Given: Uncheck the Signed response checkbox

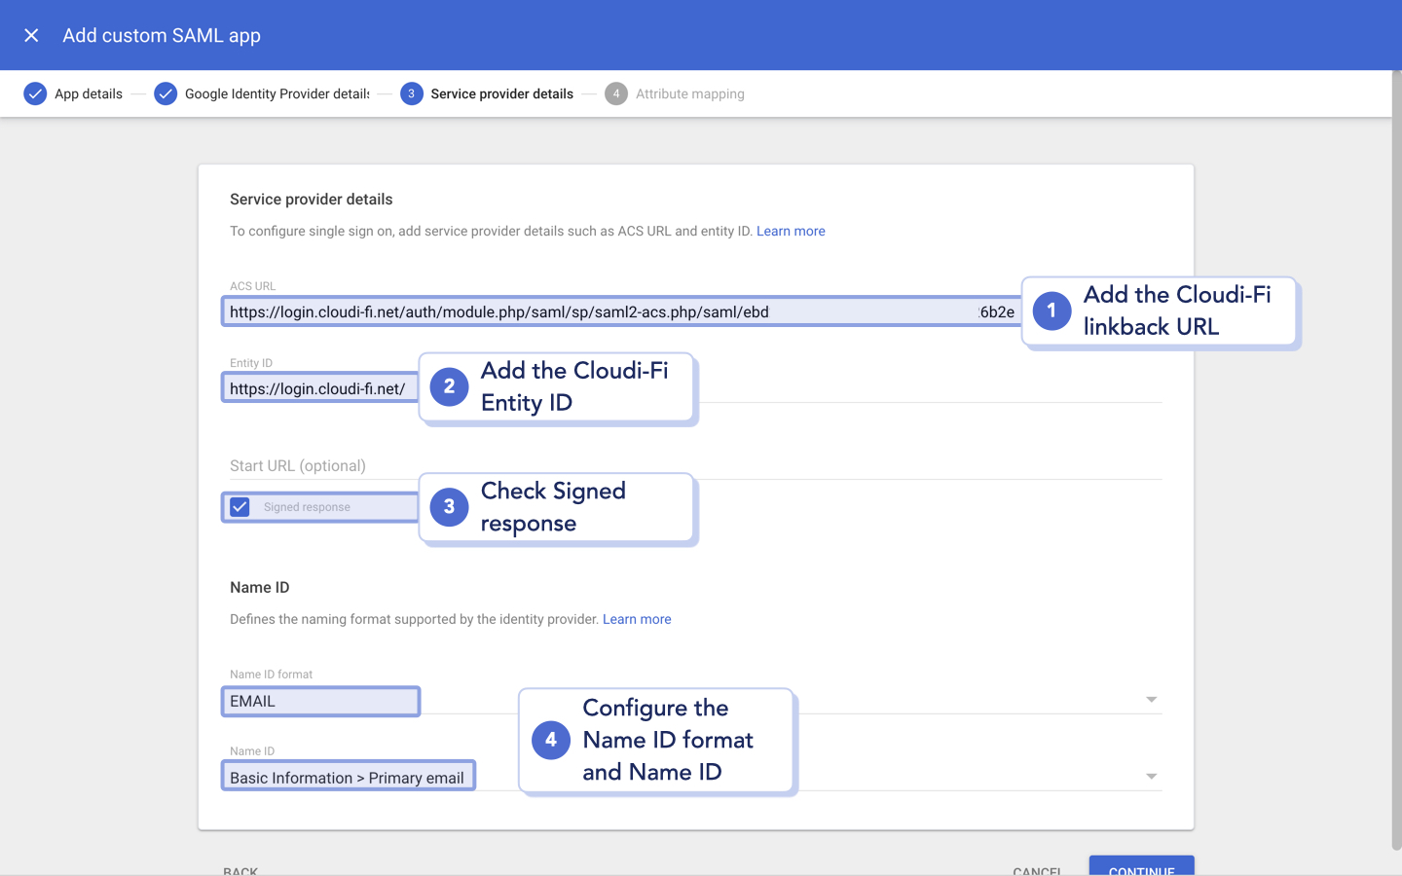Looking at the screenshot, I should pyautogui.click(x=239, y=506).
